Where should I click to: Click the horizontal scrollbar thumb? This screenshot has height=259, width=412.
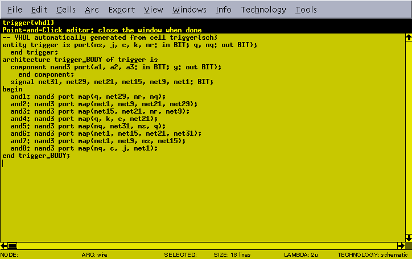[x=12, y=245]
